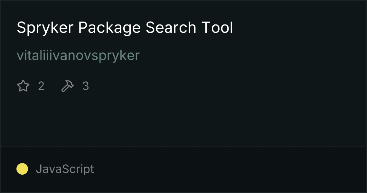Click the star count number 2
367x193 pixels.
point(41,86)
